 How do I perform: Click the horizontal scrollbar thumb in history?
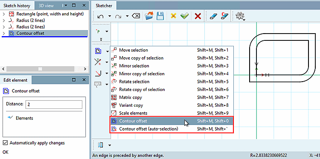pyautogui.click(x=40, y=69)
